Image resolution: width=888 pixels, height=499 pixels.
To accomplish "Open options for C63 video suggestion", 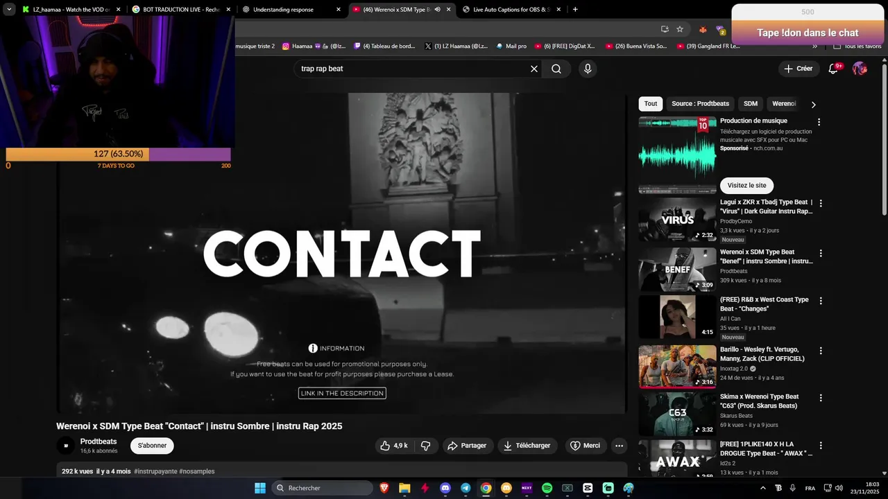I will click(821, 398).
